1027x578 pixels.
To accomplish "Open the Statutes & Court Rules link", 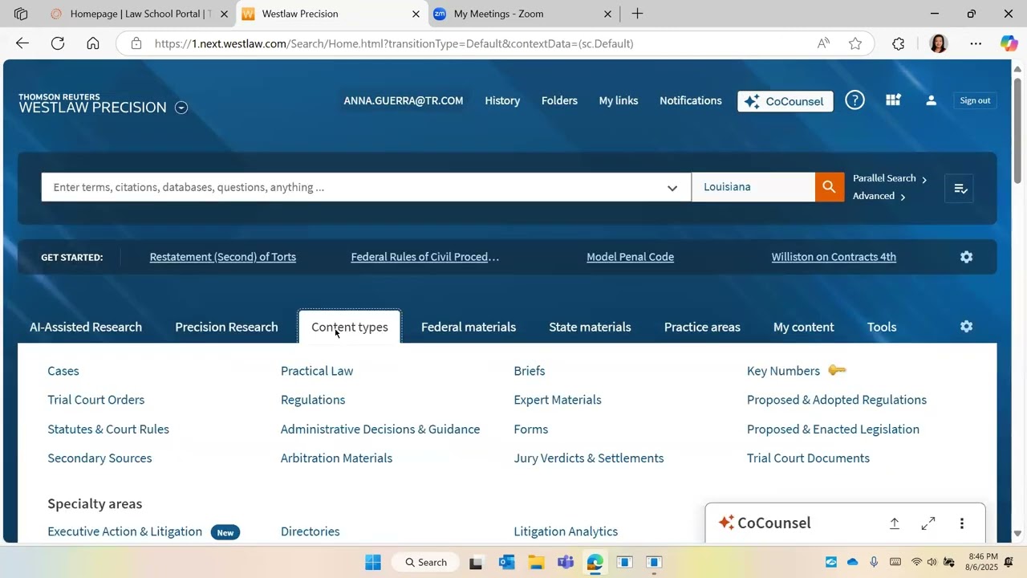I will tap(108, 429).
